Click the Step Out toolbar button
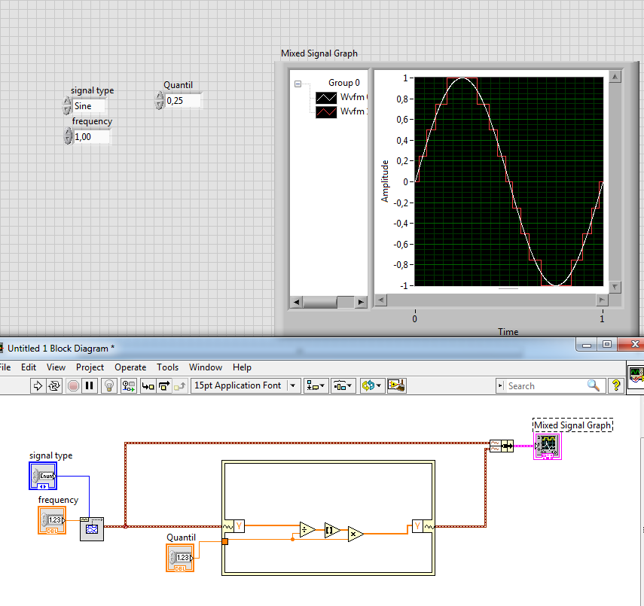 point(180,386)
